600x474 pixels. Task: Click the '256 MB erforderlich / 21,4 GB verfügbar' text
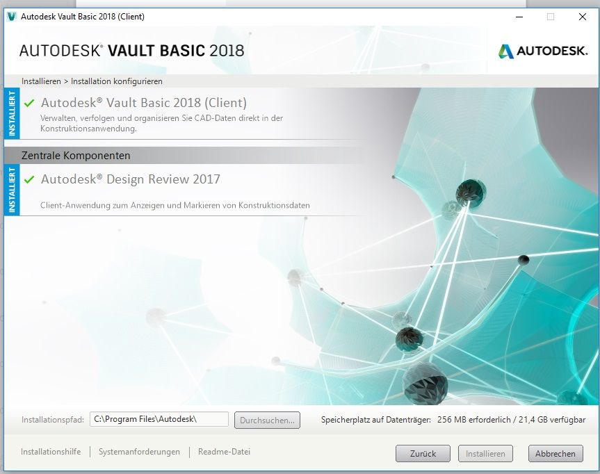tap(511, 420)
